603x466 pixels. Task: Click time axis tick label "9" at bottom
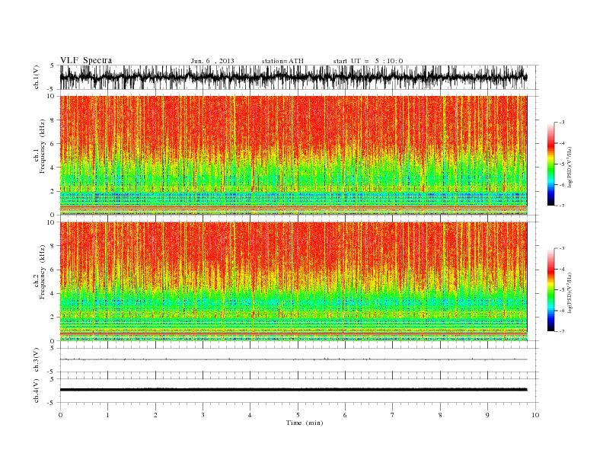coord(487,415)
